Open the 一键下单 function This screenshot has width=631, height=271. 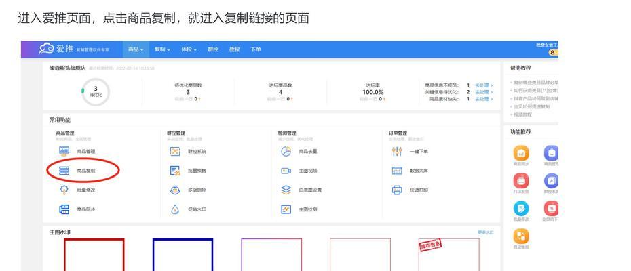(410, 152)
